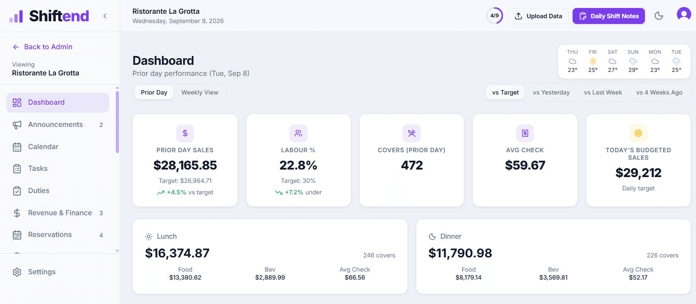Click the 226 covers text
Screen dimensions: 696x304
(x=662, y=255)
